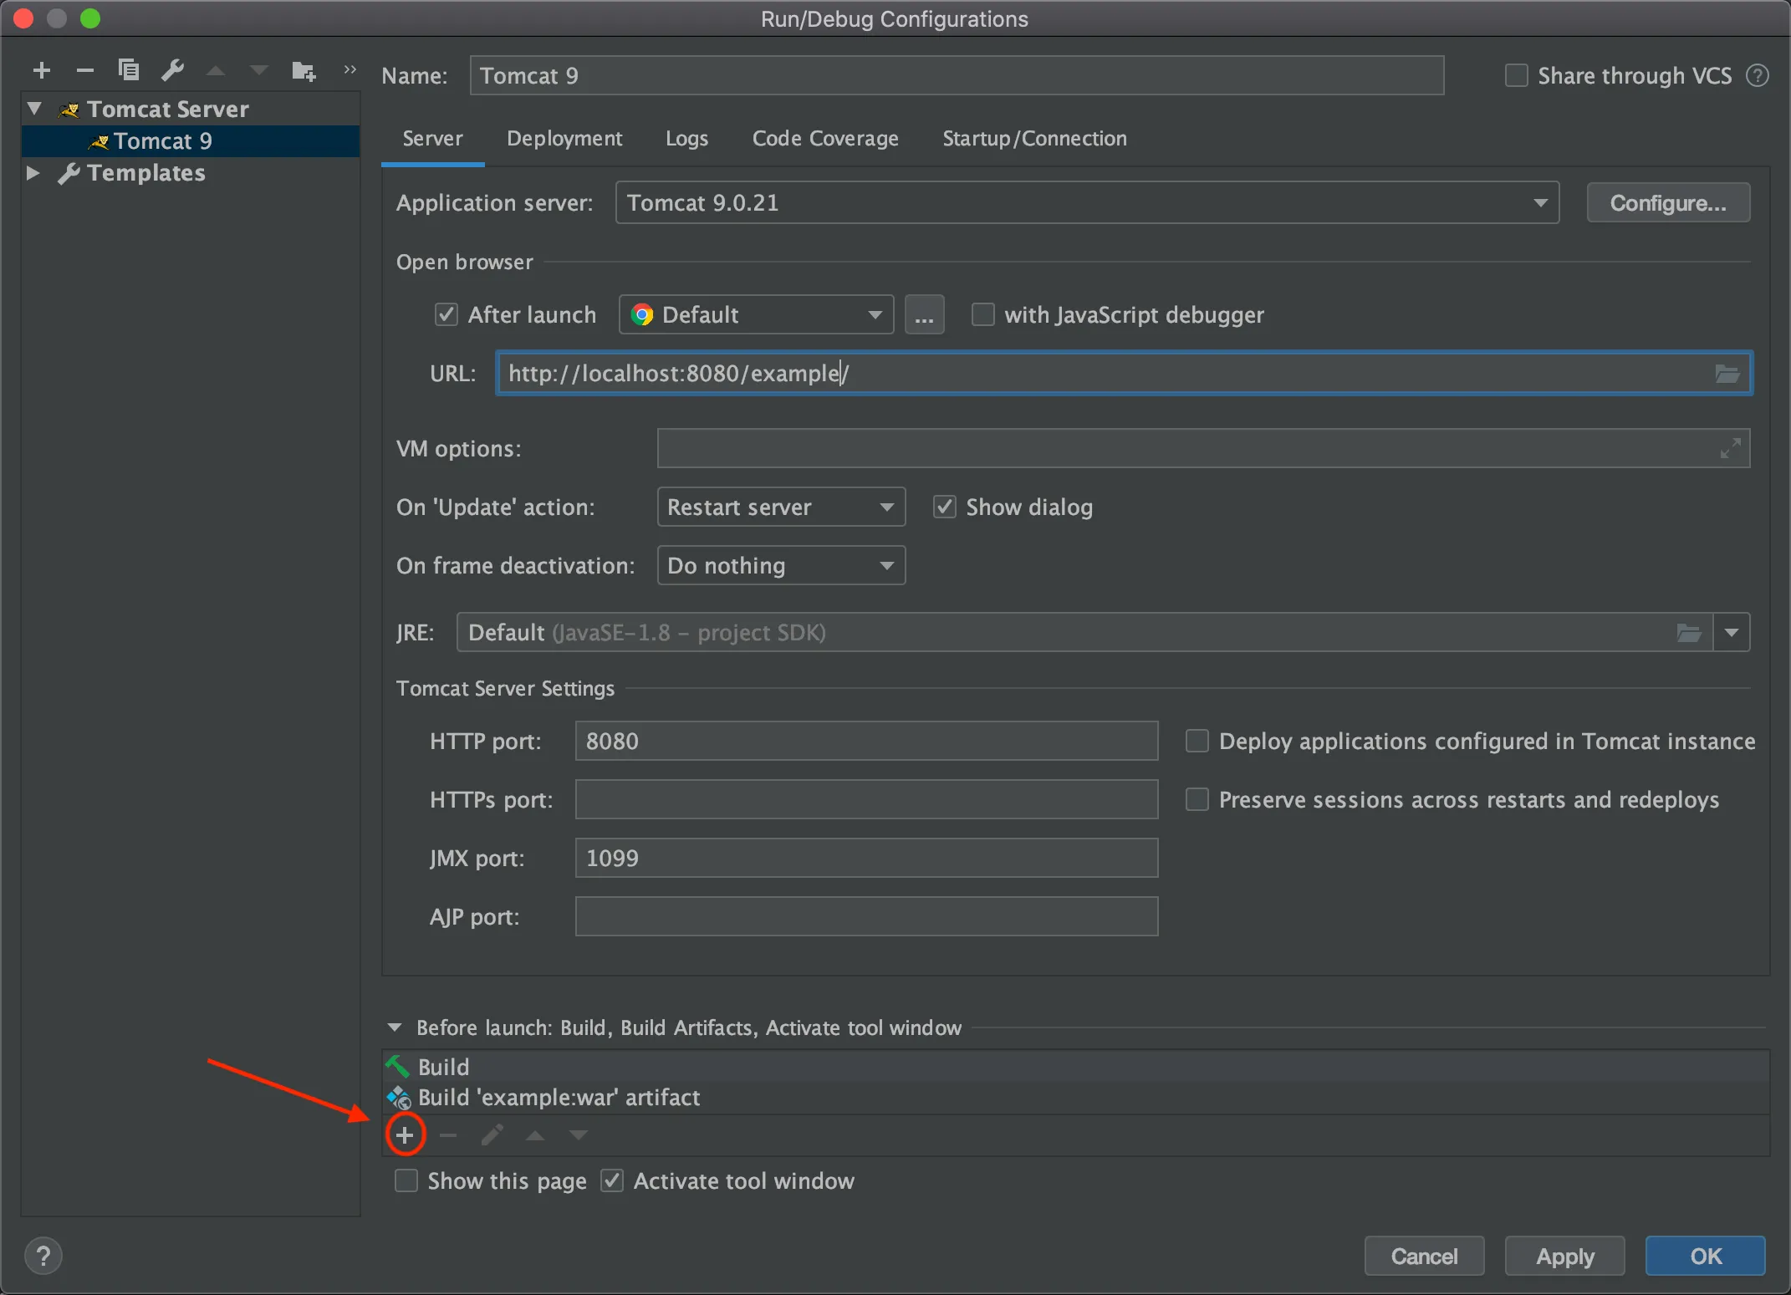Image resolution: width=1791 pixels, height=1295 pixels.
Task: Open Share through VCS help icon
Action: (1758, 76)
